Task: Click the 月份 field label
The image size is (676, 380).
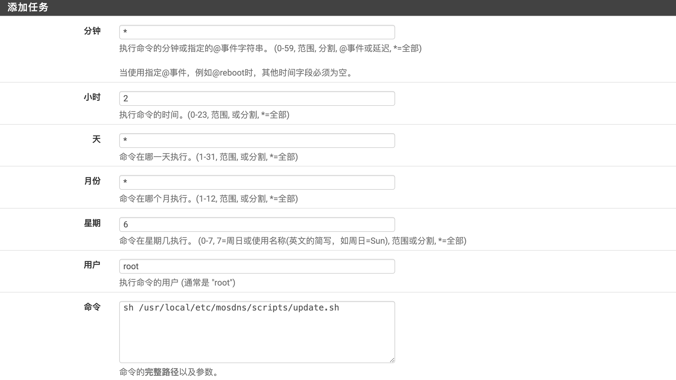Action: pos(92,181)
